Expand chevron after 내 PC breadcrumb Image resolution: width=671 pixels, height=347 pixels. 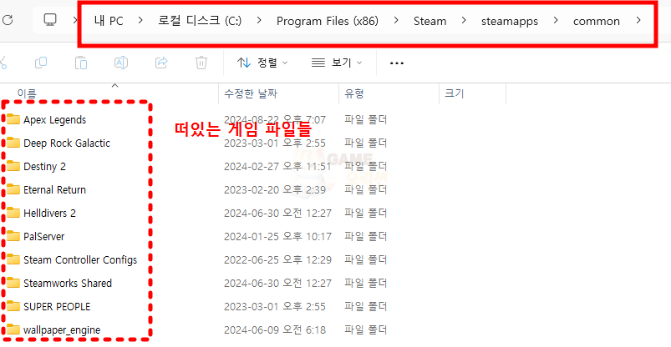(x=140, y=21)
